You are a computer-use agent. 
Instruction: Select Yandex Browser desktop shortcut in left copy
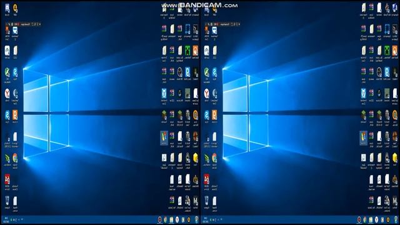coord(7,94)
